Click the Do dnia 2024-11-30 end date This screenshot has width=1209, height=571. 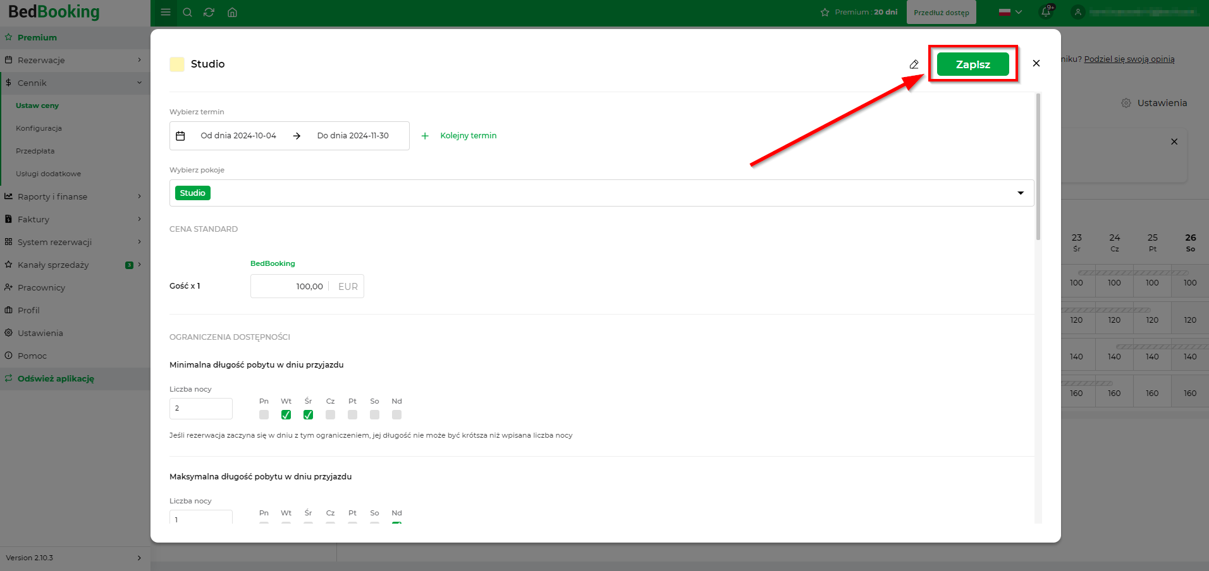tap(353, 136)
